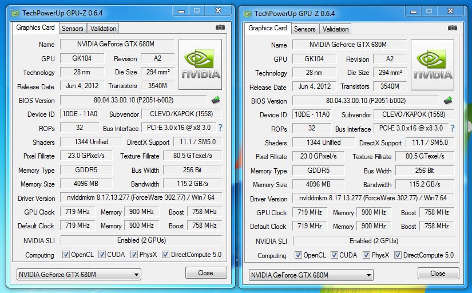This screenshot has width=472, height=293.
Task: Select Graphics Card tab in left window
Action: [x=35, y=27]
